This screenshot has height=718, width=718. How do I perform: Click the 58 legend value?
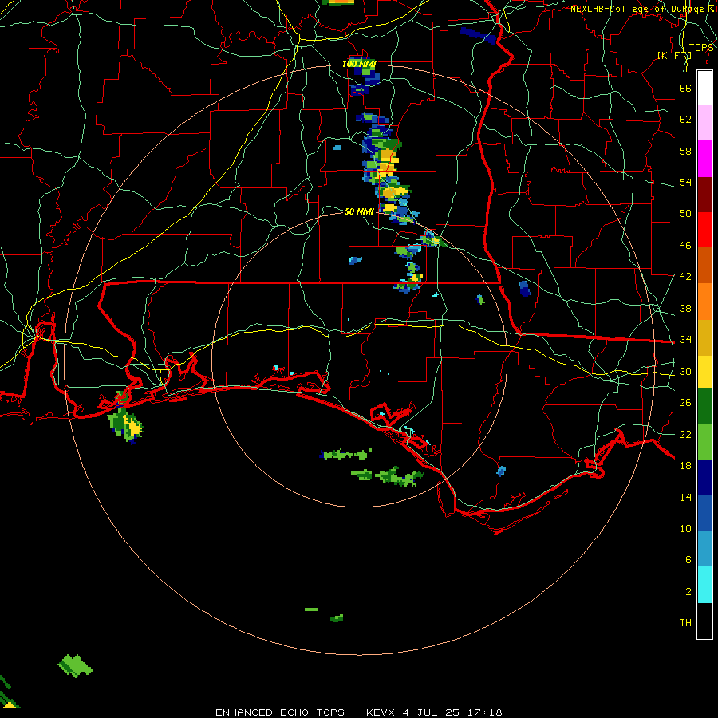[x=685, y=151]
